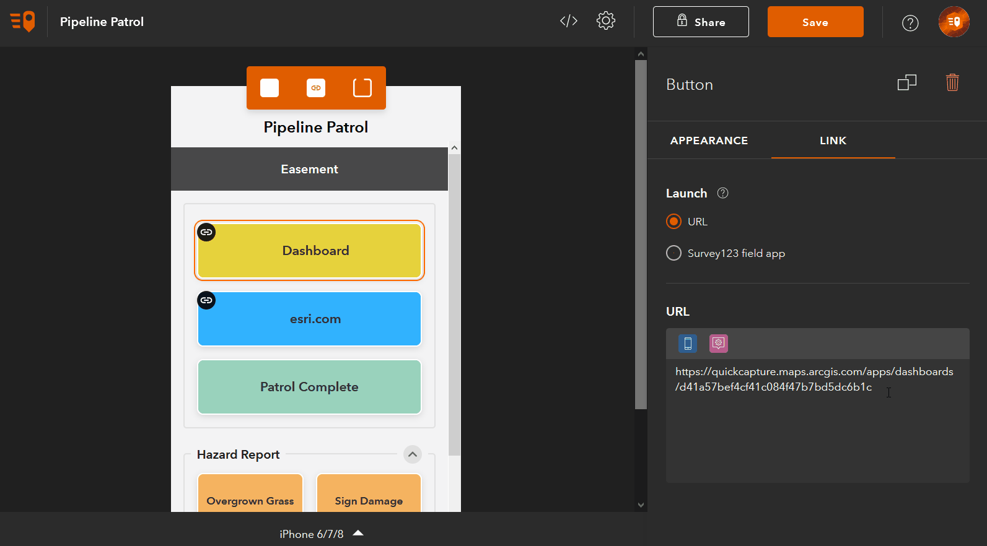Click the Pipeline Patrol preview heading
The image size is (987, 546).
316,127
